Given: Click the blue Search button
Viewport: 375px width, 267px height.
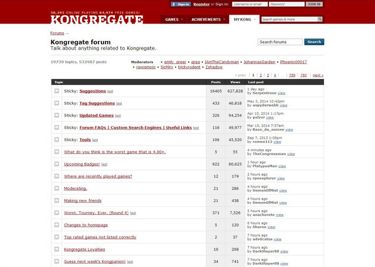Looking at the screenshot, I should click(314, 42).
